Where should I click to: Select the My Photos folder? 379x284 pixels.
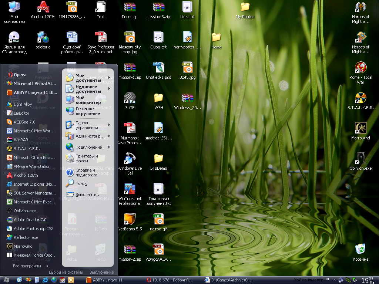point(245,10)
